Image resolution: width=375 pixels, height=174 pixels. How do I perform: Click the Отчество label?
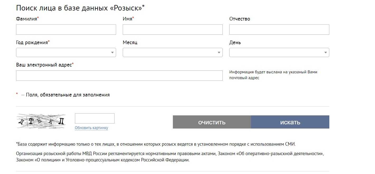[240, 19]
